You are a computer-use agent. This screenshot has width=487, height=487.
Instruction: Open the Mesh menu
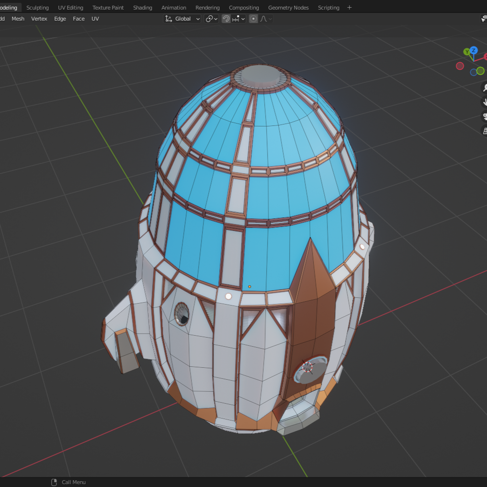coord(18,19)
